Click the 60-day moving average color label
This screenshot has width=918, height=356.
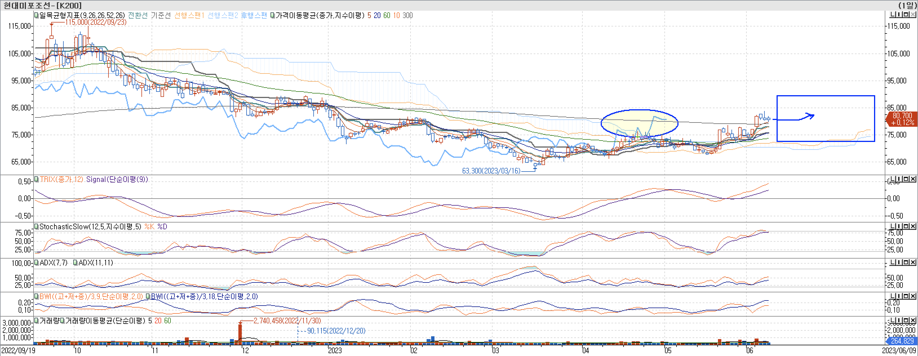pos(387,15)
